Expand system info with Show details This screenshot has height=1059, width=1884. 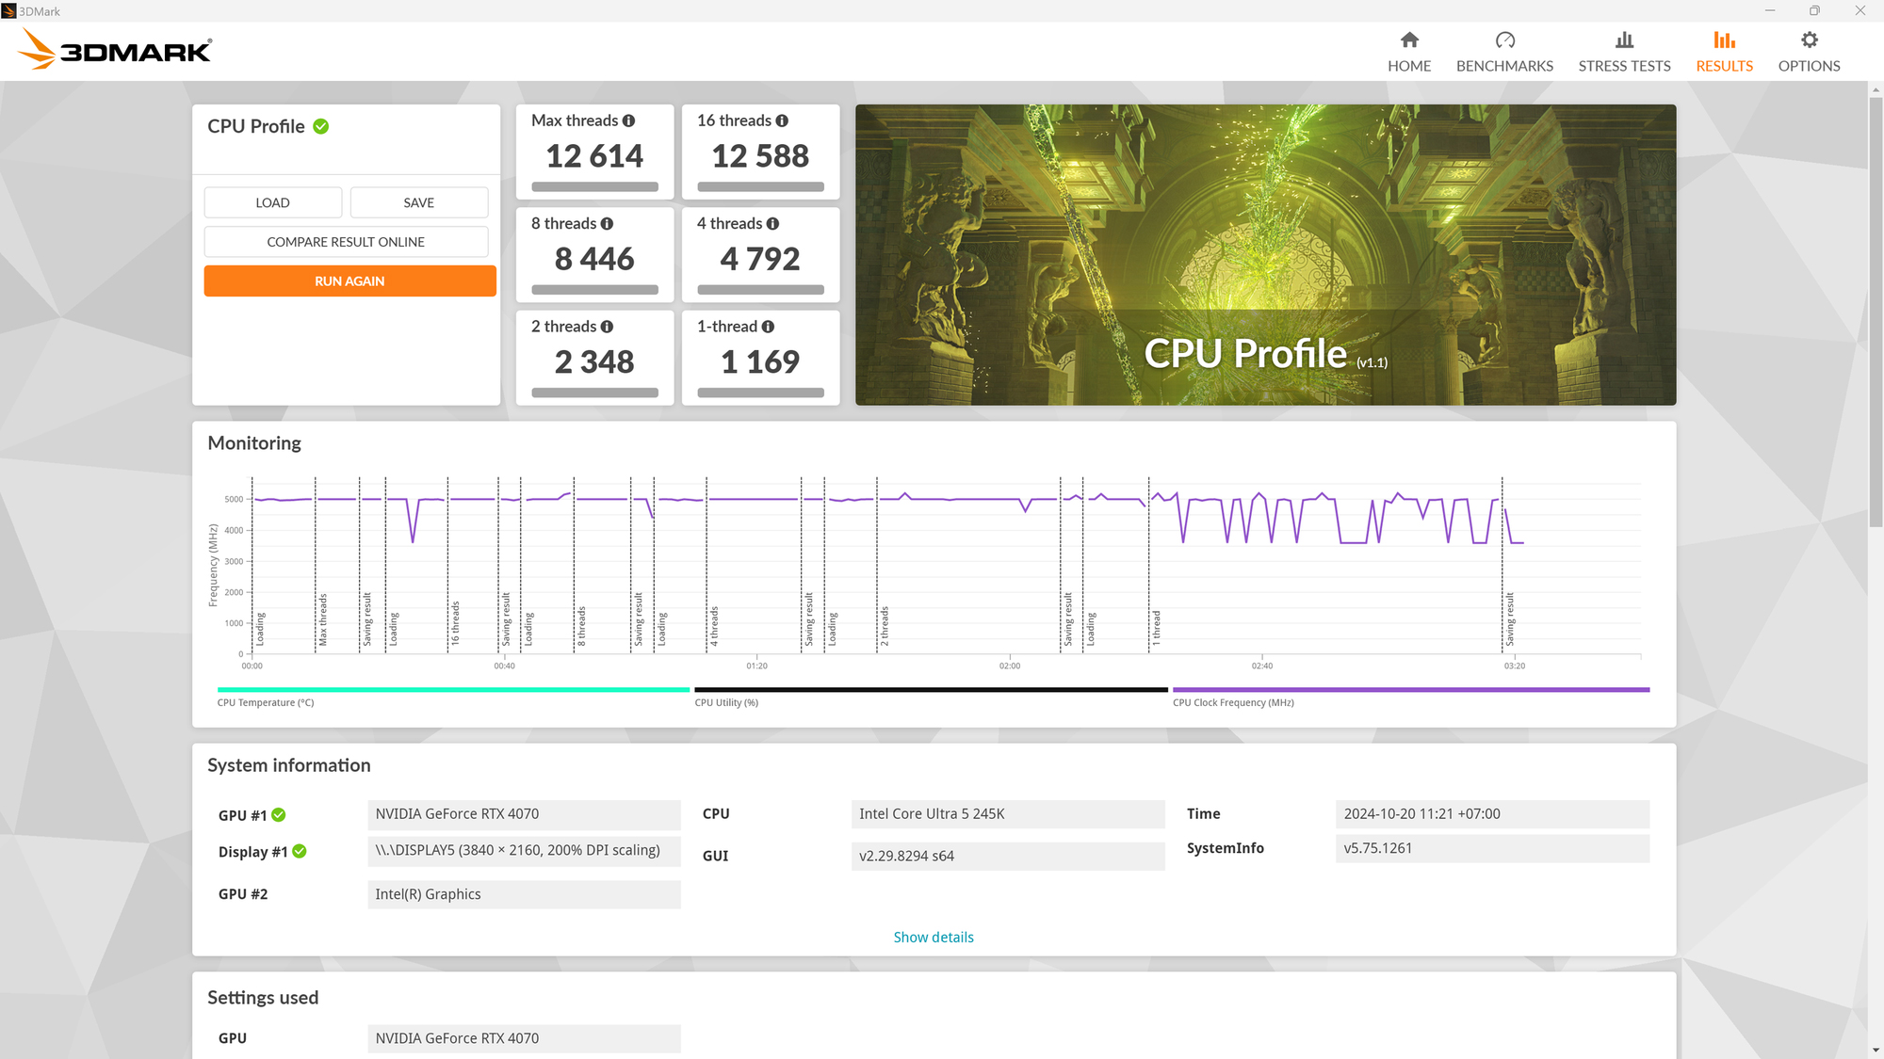click(x=933, y=938)
